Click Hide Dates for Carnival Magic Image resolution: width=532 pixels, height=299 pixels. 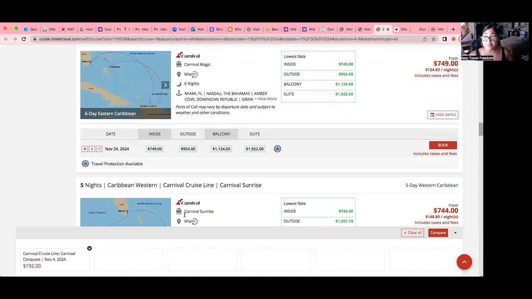coord(443,115)
